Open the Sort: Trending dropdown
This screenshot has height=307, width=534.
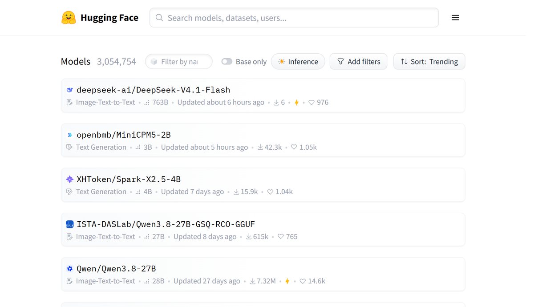[429, 62]
